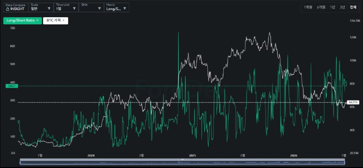This screenshot has width=363, height=168.
Task: Switch to the 1년 range
Action: (333, 7)
